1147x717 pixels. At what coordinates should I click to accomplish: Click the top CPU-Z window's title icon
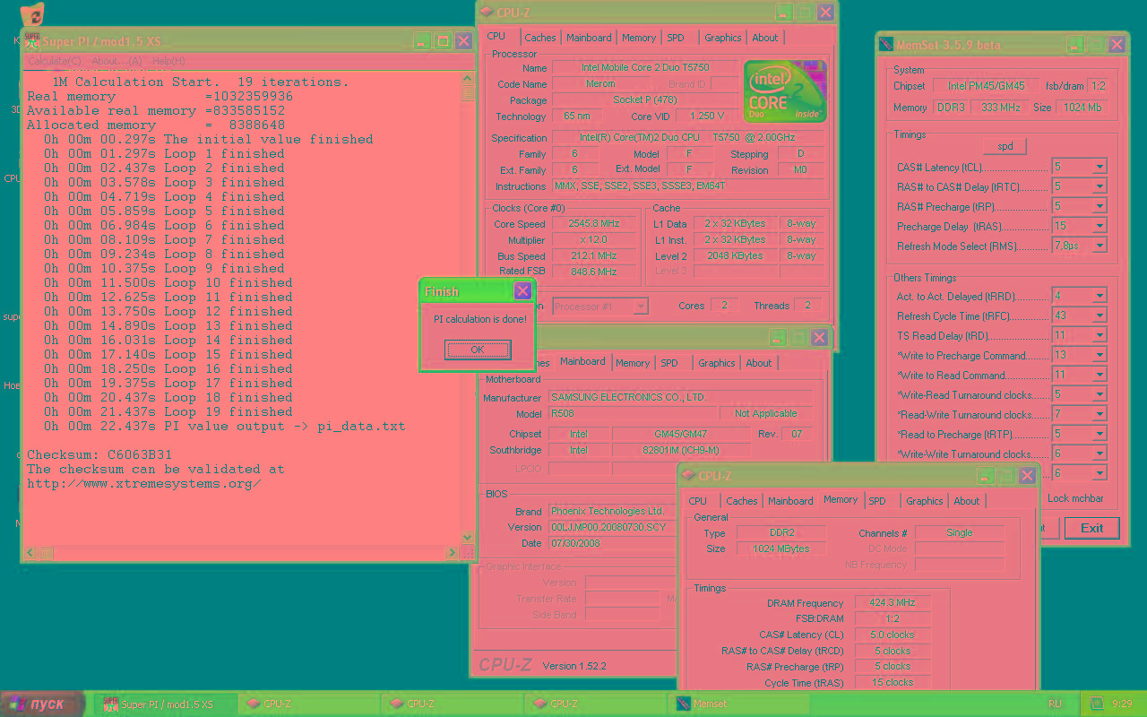(x=487, y=12)
